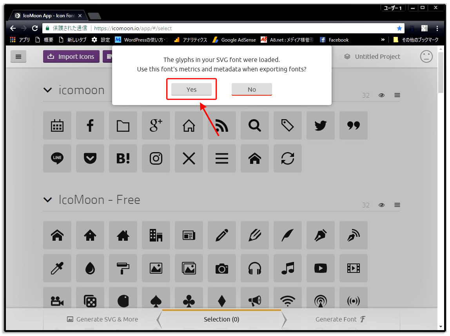Open the icomoon set hamburger options menu

pos(397,95)
